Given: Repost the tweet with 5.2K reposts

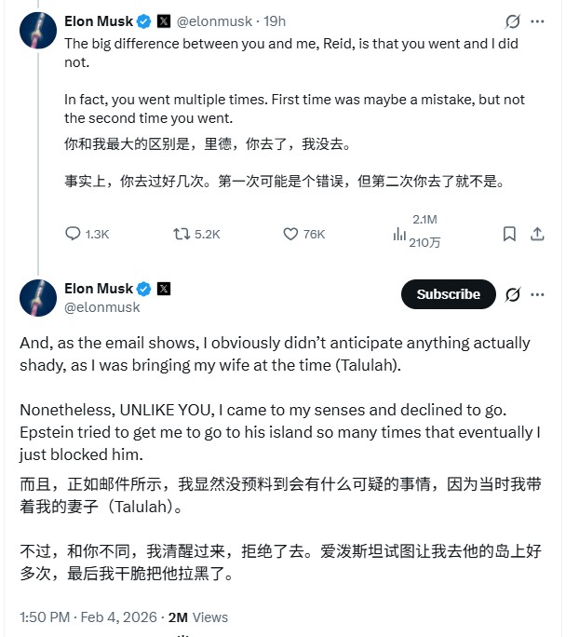Looking at the screenshot, I should click(182, 234).
